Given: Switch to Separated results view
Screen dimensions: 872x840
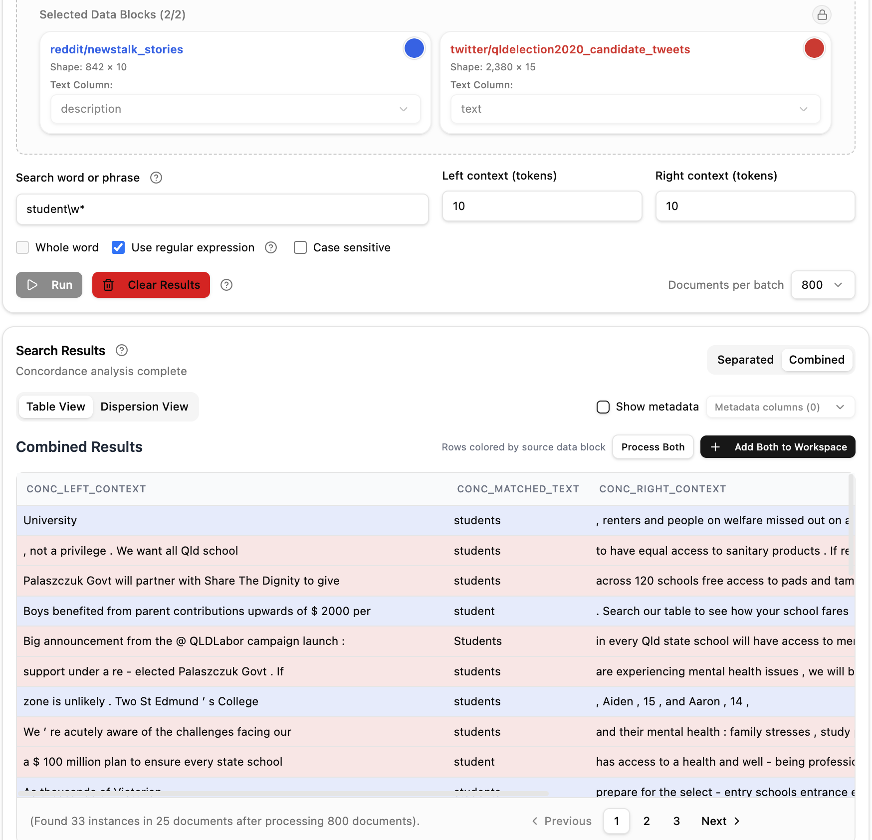Looking at the screenshot, I should coord(745,360).
